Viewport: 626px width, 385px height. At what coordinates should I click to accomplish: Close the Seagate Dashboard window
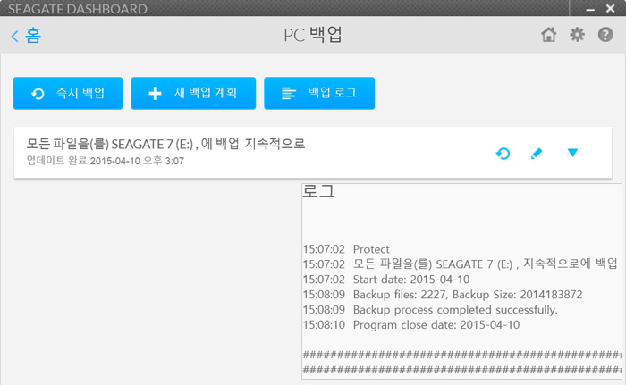[x=611, y=8]
